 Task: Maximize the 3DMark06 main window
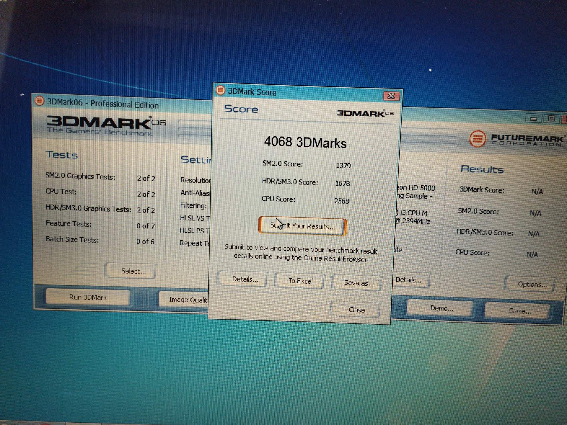551,119
